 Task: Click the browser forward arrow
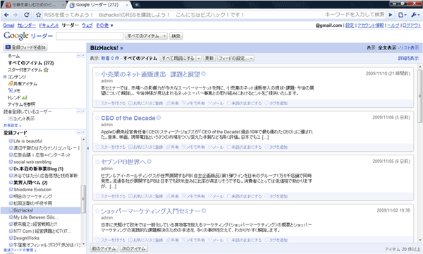click(x=16, y=15)
